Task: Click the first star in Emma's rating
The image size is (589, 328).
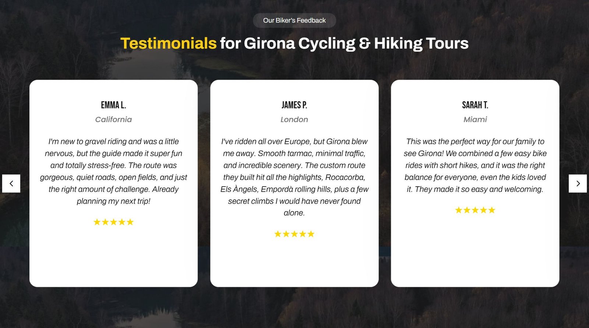Action: pyautogui.click(x=97, y=222)
